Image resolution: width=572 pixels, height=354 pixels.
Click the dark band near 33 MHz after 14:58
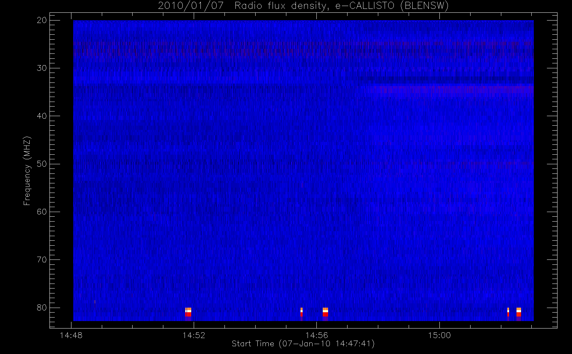coord(449,80)
